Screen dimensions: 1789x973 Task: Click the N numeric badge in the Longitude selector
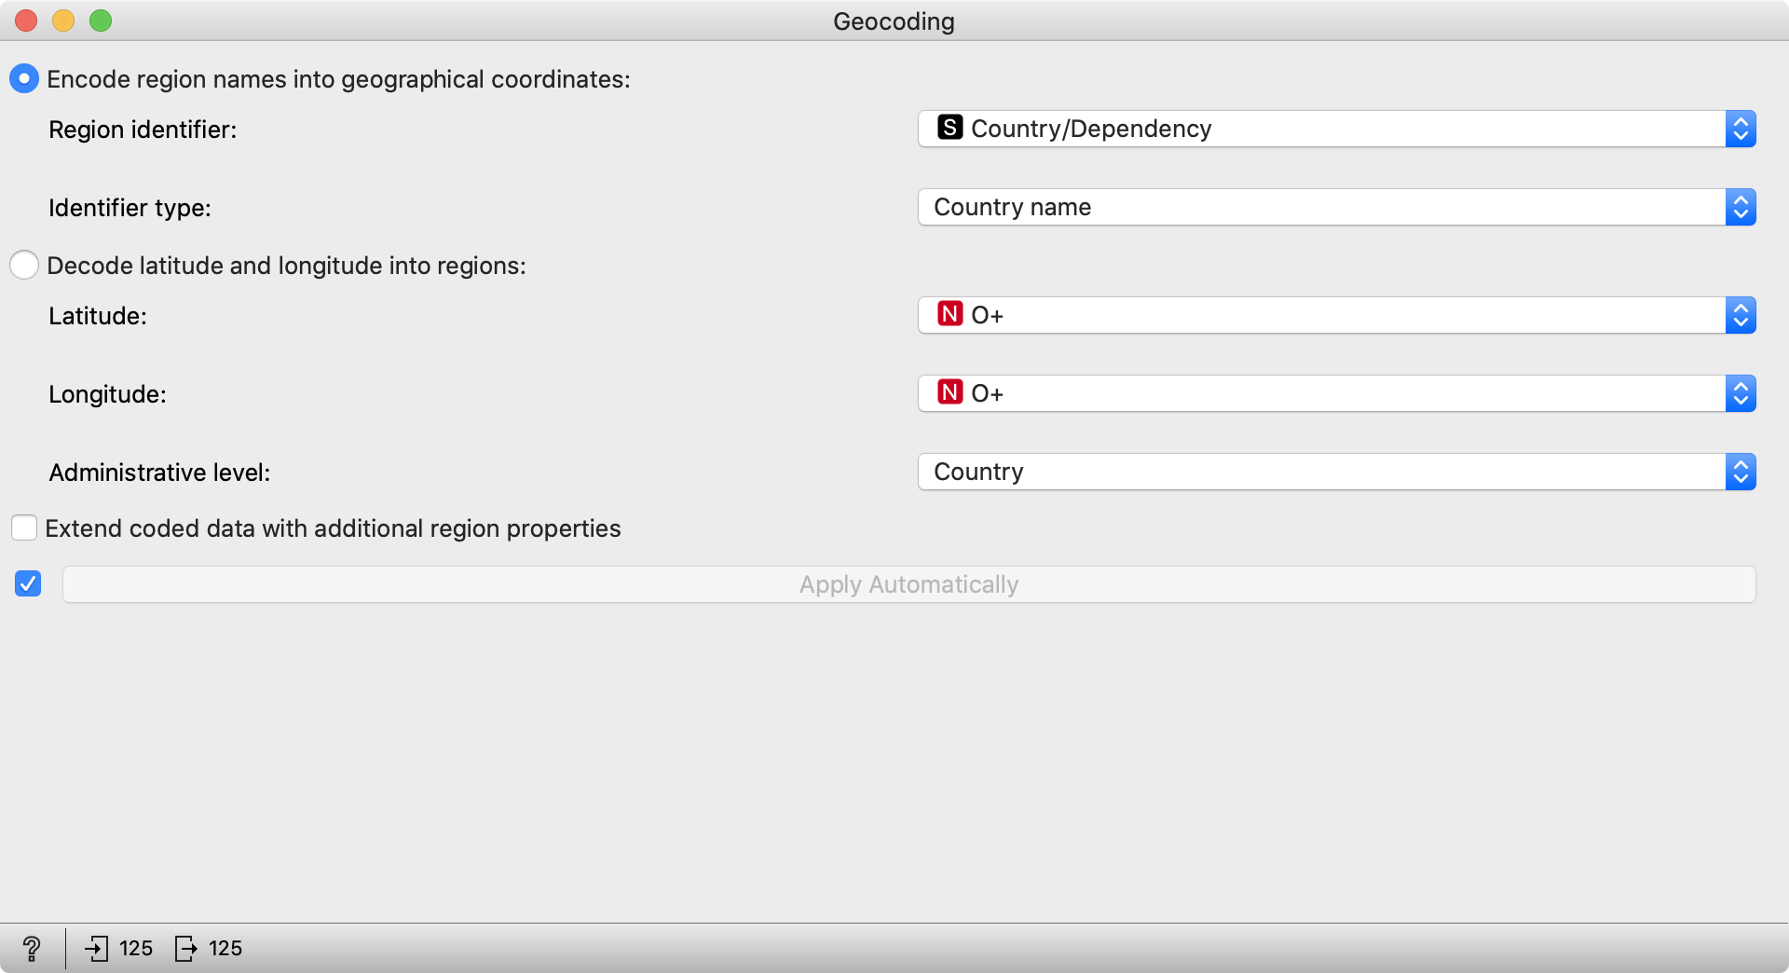(x=949, y=393)
